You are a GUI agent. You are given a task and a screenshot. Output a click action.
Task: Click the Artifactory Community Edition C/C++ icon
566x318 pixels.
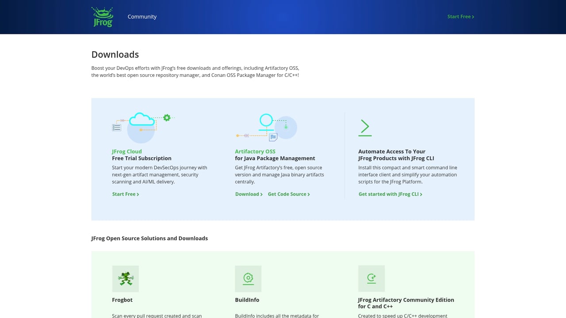click(371, 279)
